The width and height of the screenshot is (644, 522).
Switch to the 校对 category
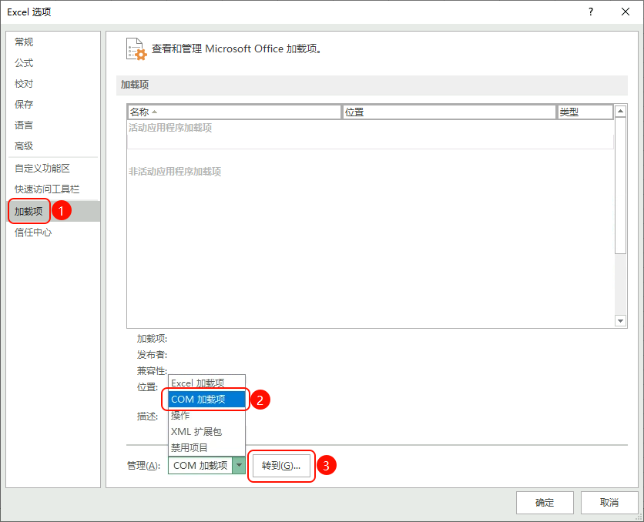pyautogui.click(x=25, y=84)
